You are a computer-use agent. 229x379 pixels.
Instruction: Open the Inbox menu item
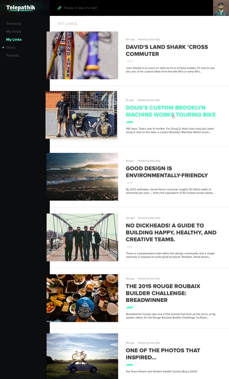pyautogui.click(x=10, y=48)
